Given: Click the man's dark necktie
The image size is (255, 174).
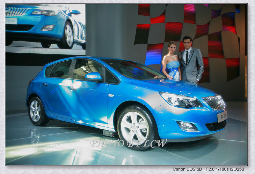Looking at the screenshot, I should point(187,57).
